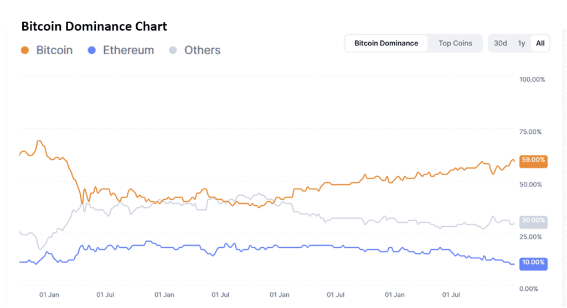Toggle the Others series legend label
Image resolution: width=567 pixels, height=308 pixels.
[x=202, y=50]
